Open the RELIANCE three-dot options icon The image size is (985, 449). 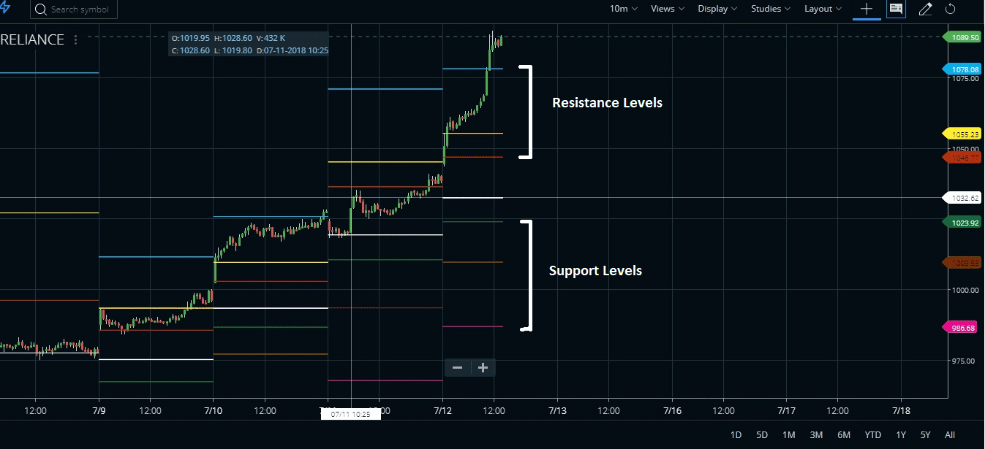click(x=75, y=40)
